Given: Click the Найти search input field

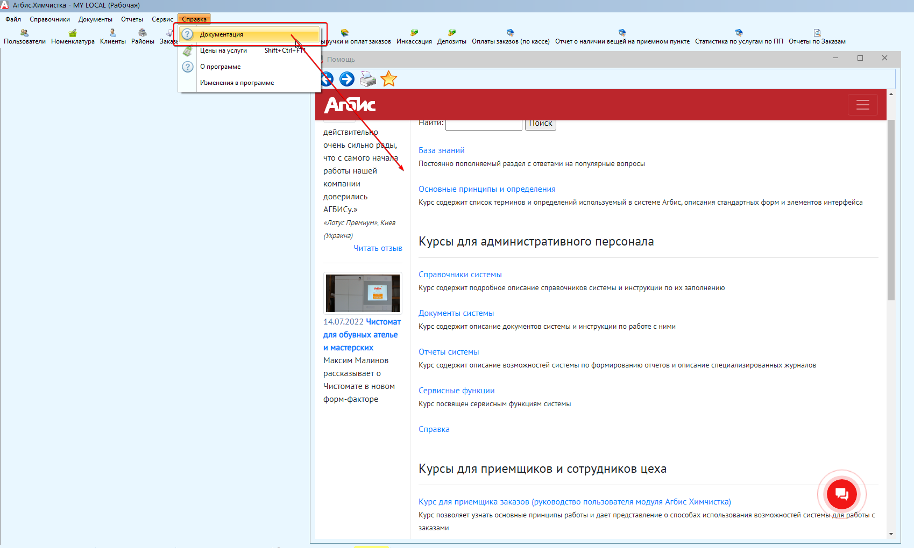Looking at the screenshot, I should tap(484, 124).
